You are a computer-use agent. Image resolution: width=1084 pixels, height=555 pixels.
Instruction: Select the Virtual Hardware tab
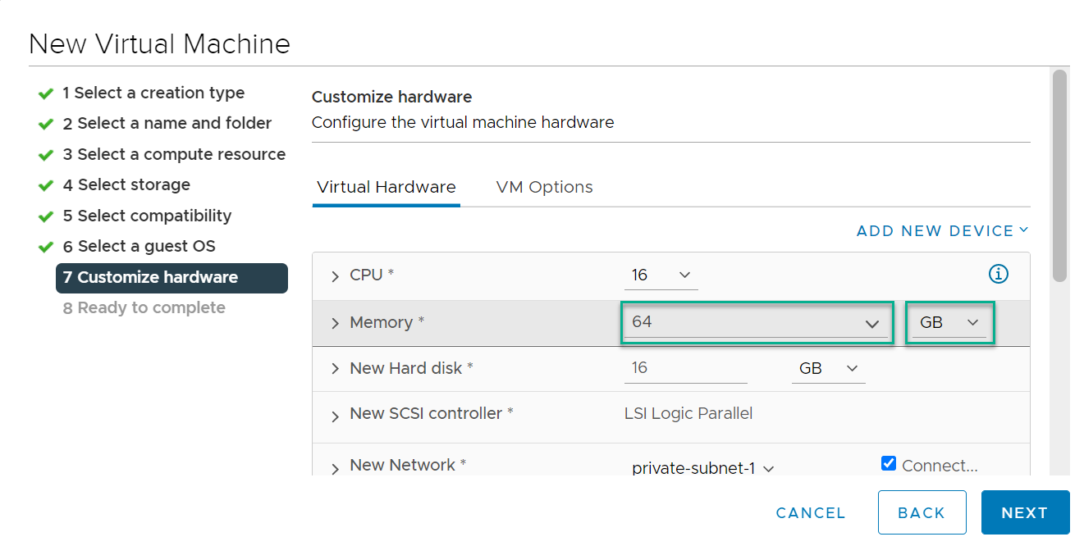(x=386, y=187)
